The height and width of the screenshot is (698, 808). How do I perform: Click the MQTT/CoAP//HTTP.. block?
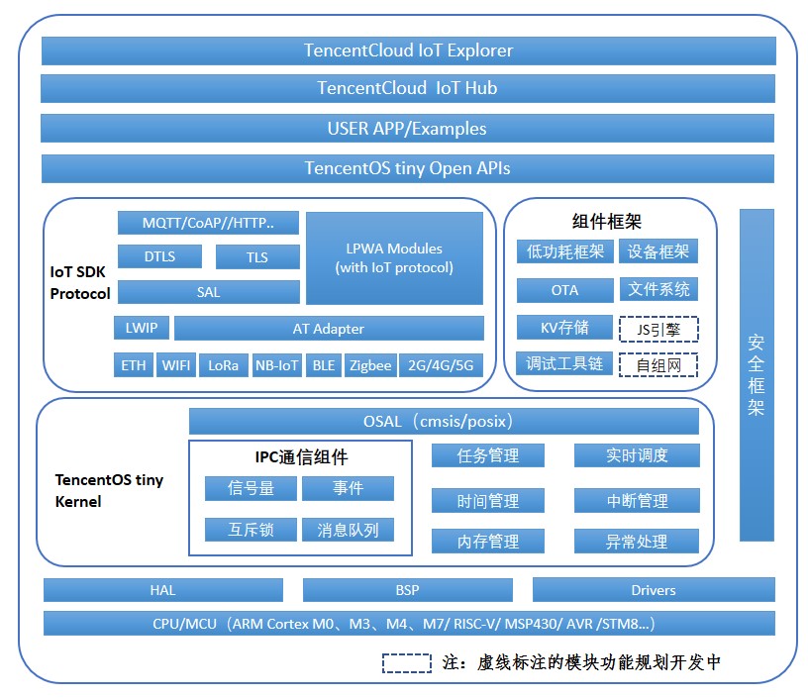208,223
